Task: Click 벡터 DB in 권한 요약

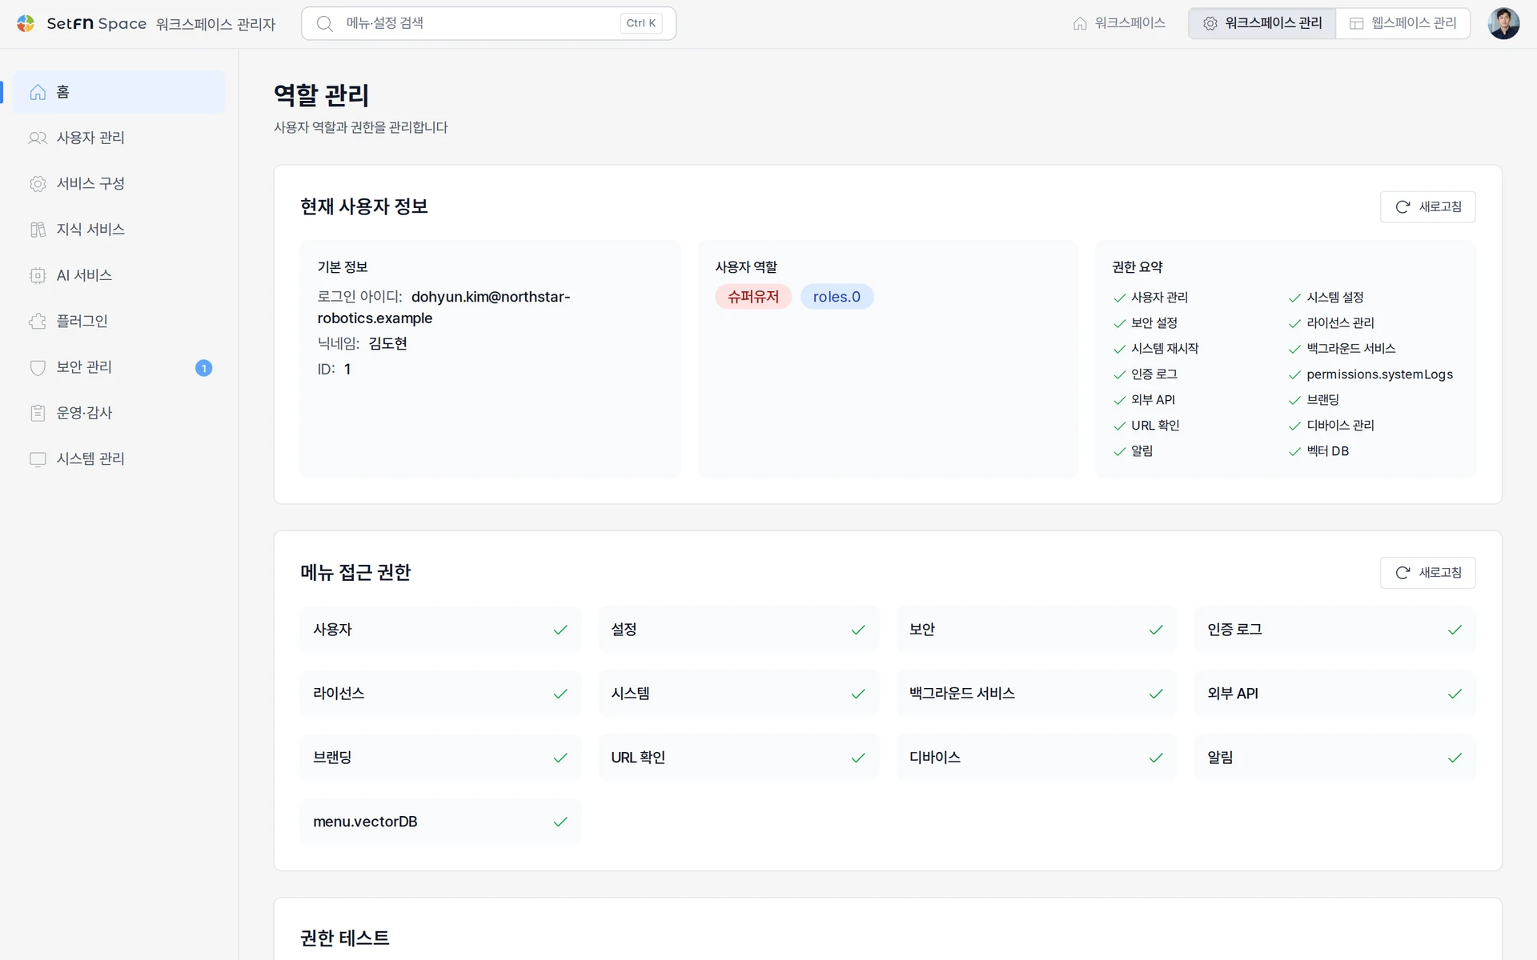Action: click(x=1327, y=451)
